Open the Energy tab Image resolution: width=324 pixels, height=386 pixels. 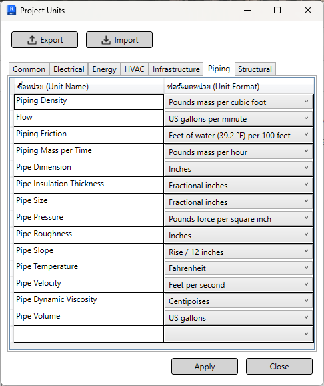[x=104, y=69]
